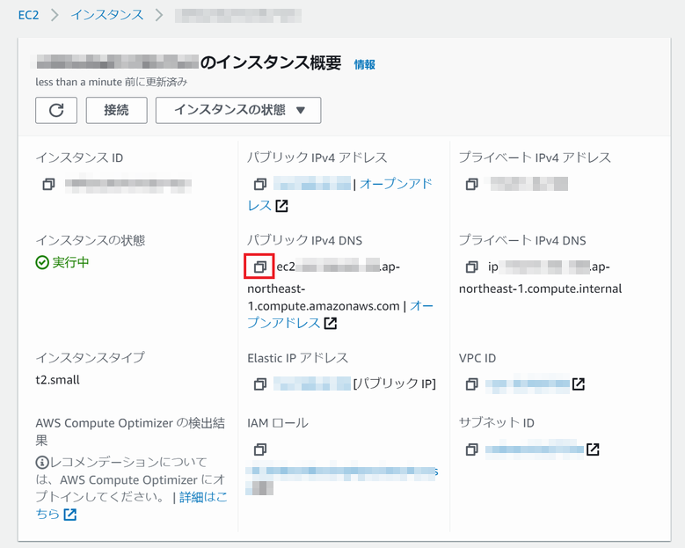The image size is (685, 548).
Task: Click the パブリック IPv4 DNS label
Action: point(304,240)
